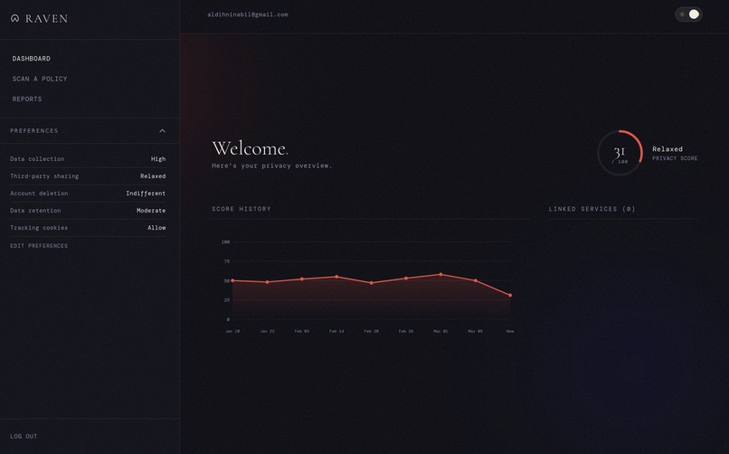Viewport: 729px width, 454px height.
Task: Click the Feb 03 data point on chart
Action: (302, 279)
